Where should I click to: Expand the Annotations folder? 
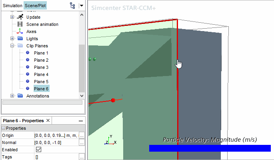12,96
